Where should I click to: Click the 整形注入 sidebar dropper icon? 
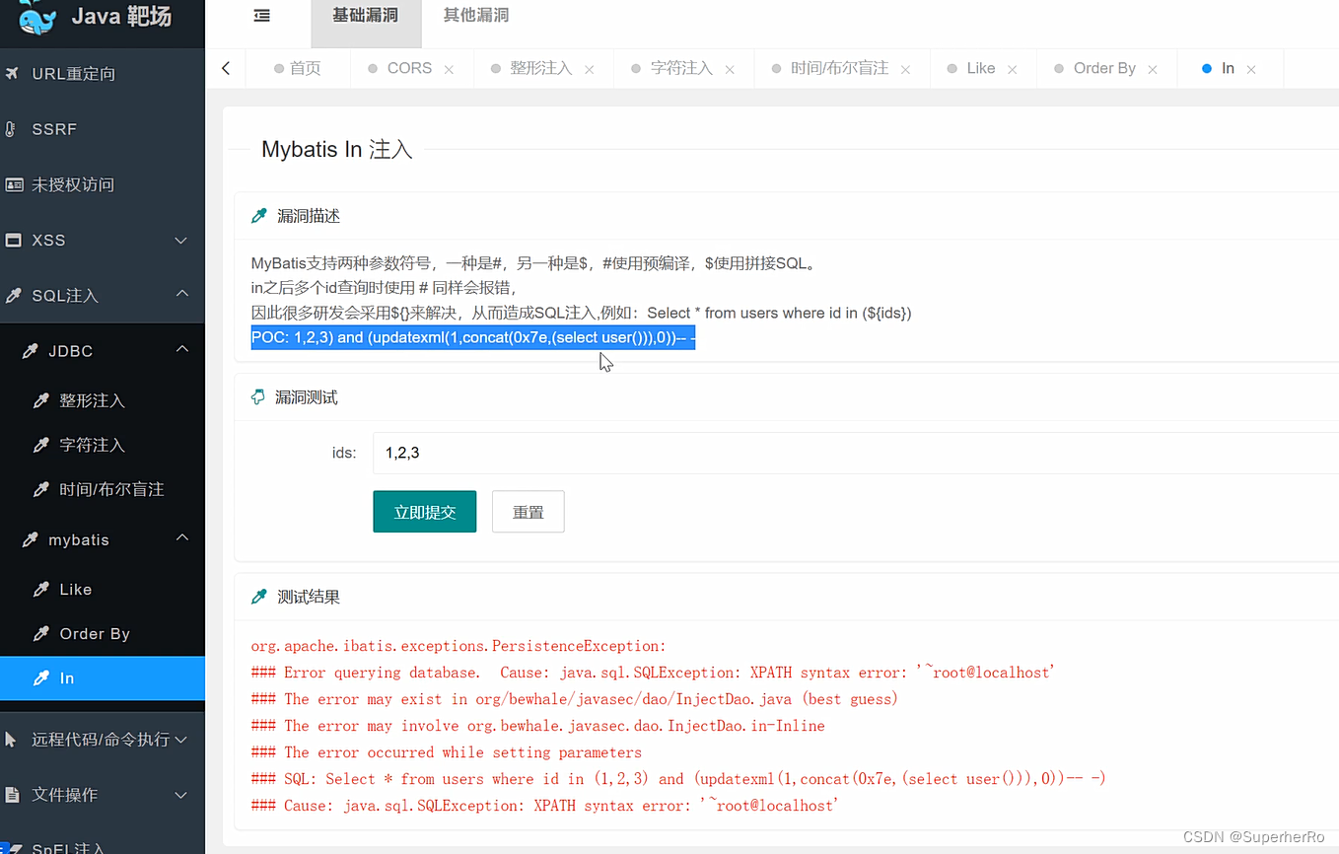[40, 400]
